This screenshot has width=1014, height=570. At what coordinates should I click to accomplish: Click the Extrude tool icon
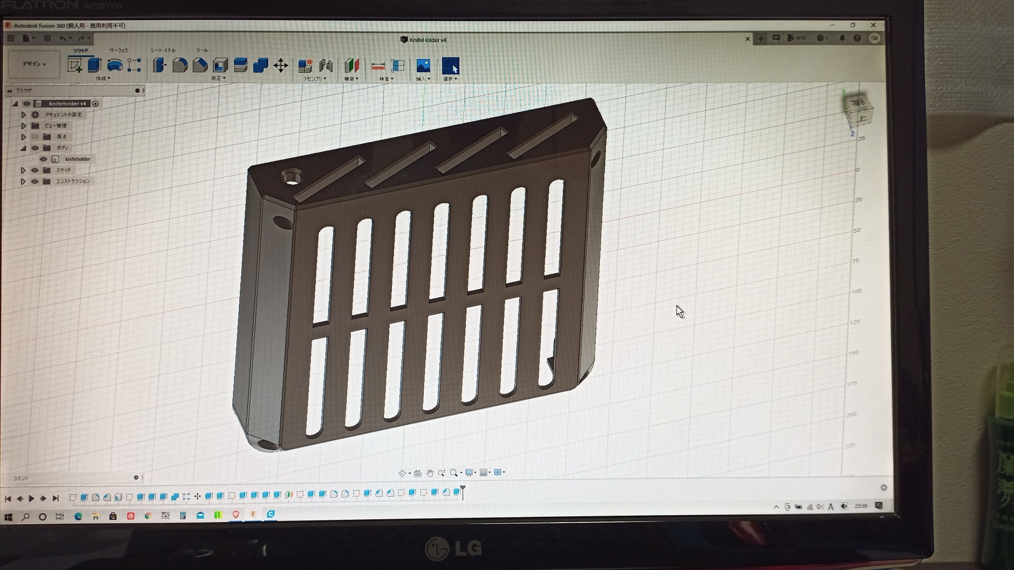click(95, 65)
